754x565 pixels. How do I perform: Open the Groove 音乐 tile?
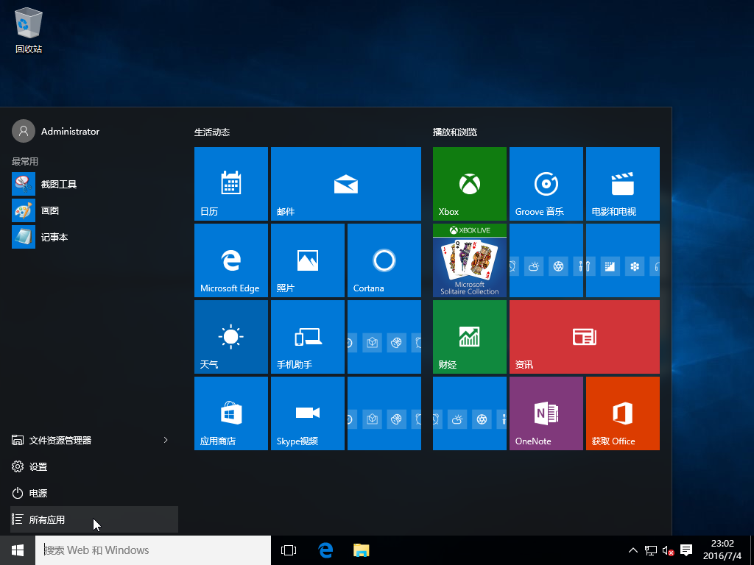[546, 184]
